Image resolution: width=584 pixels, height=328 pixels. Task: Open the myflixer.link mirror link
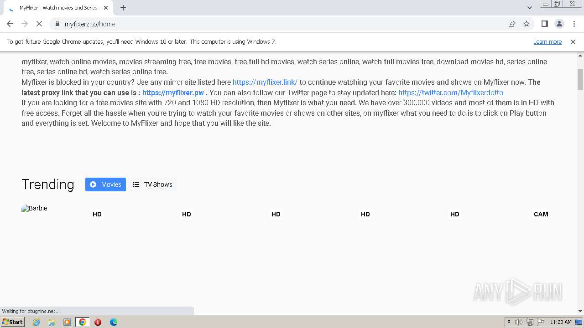pos(265,82)
